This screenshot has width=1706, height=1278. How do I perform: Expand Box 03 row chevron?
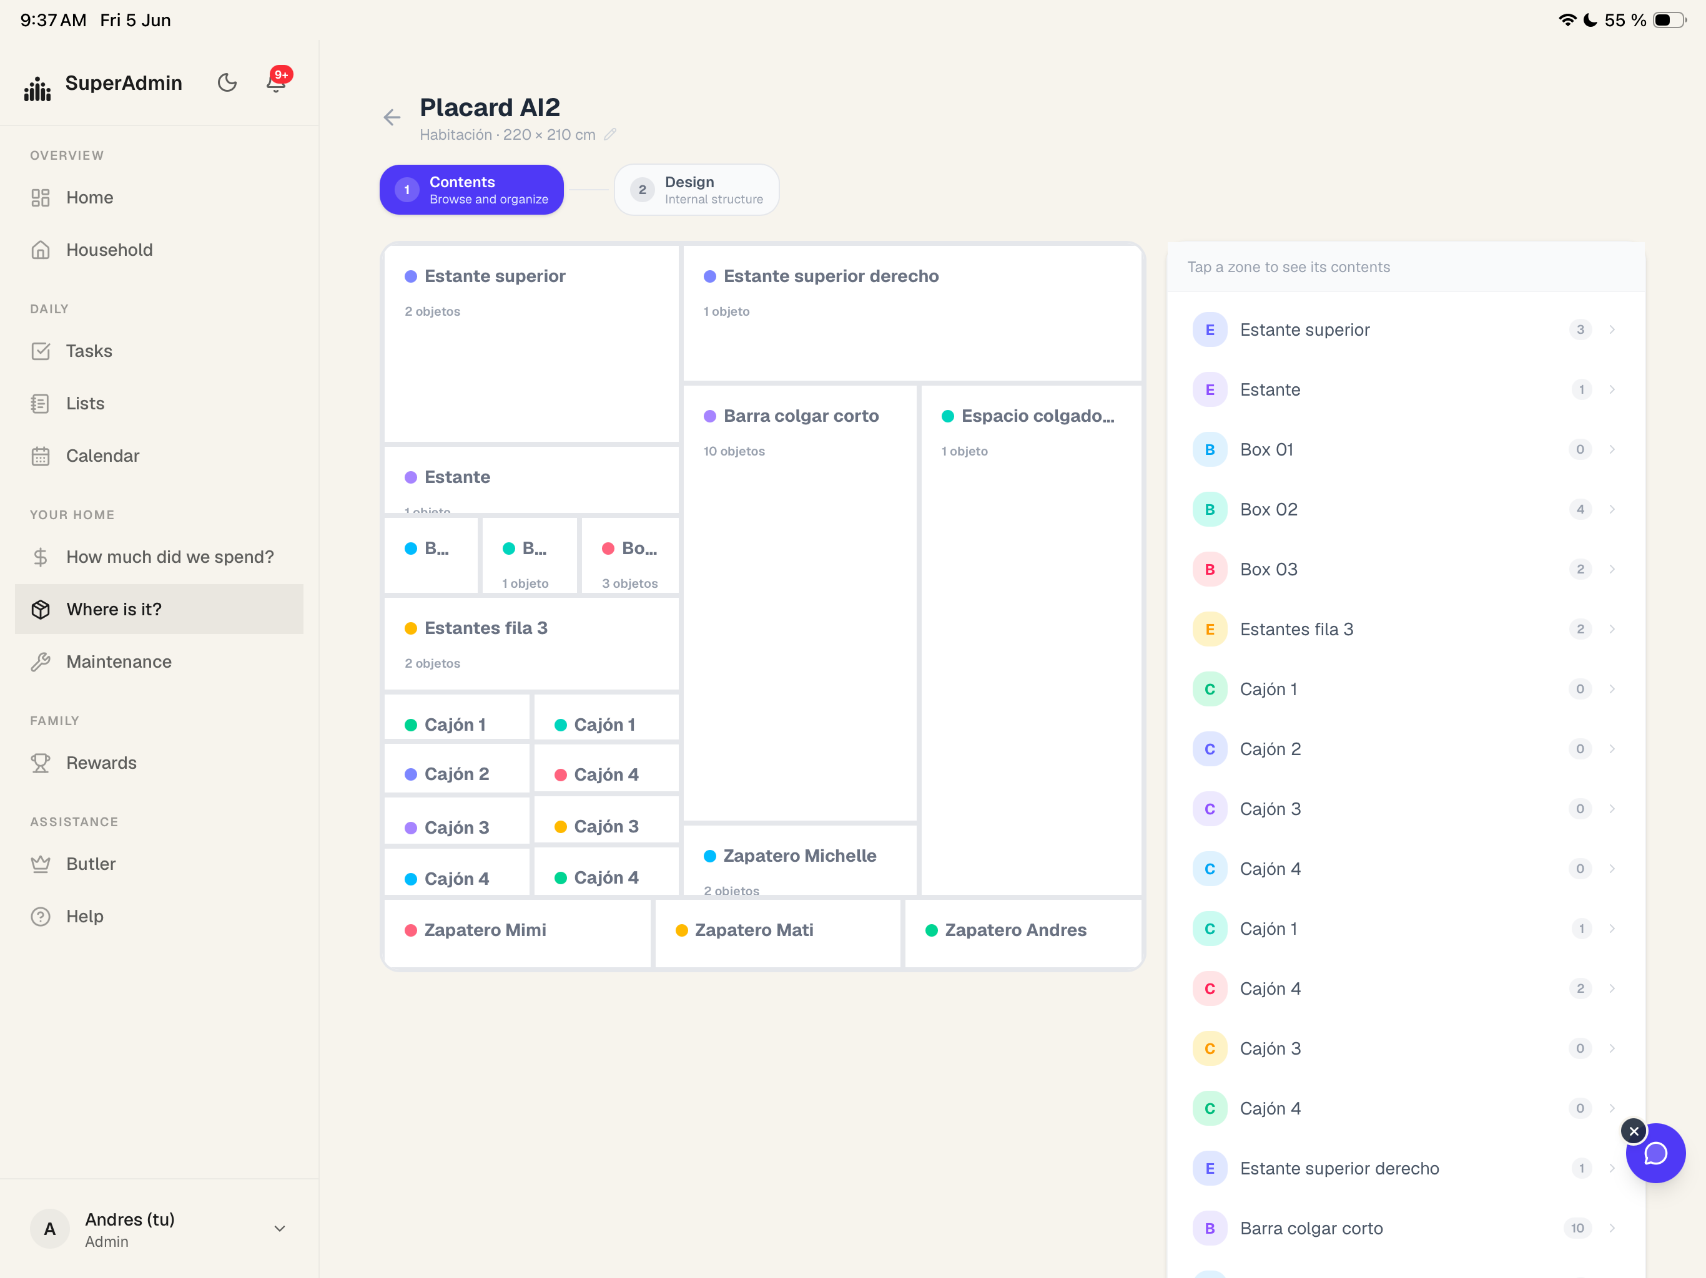(x=1612, y=569)
